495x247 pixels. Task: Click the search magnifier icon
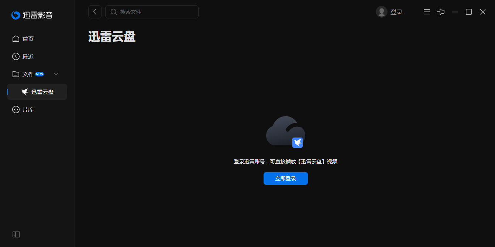coord(113,11)
